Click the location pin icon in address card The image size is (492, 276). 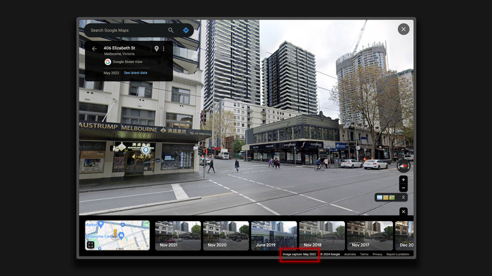coord(156,49)
